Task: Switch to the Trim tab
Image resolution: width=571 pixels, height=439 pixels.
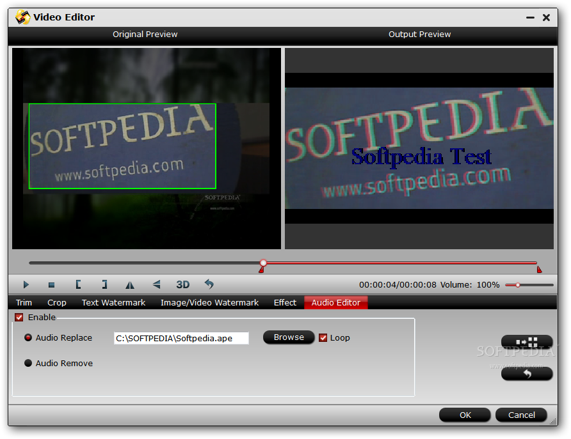Action: click(x=24, y=302)
